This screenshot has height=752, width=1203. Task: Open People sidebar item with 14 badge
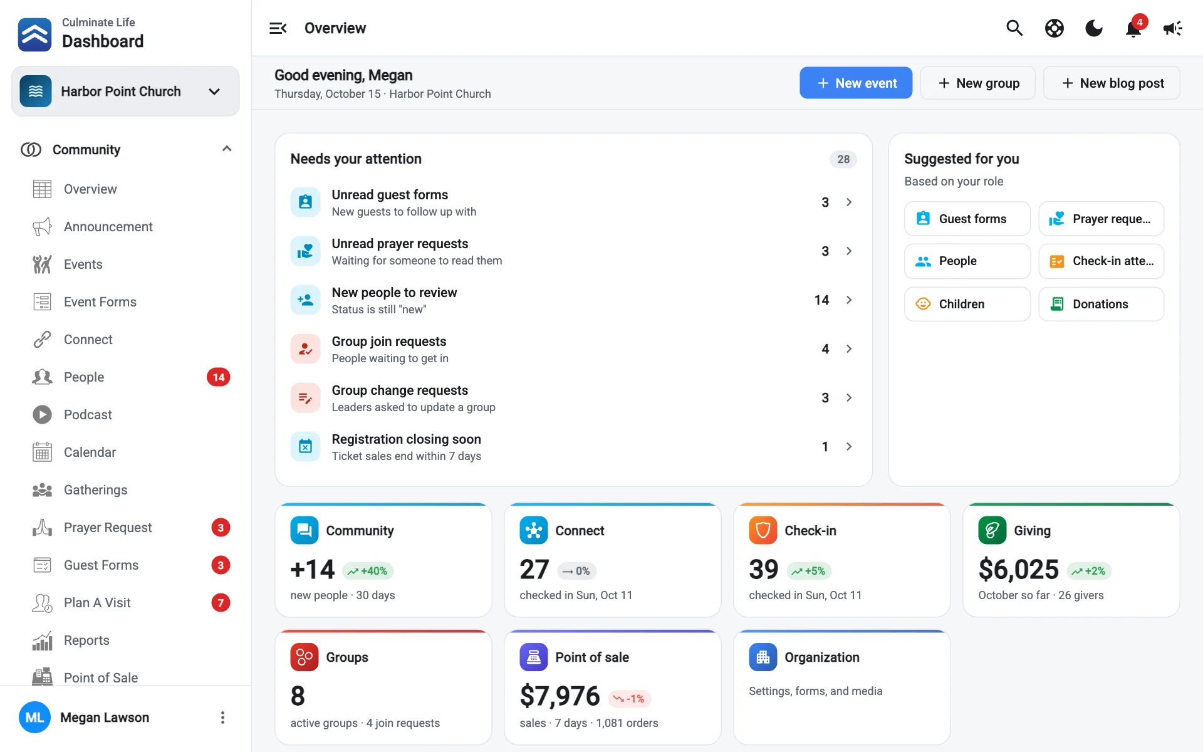pos(125,377)
